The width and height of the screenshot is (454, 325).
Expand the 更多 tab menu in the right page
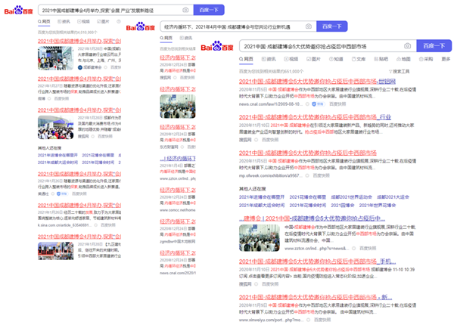[446, 59]
